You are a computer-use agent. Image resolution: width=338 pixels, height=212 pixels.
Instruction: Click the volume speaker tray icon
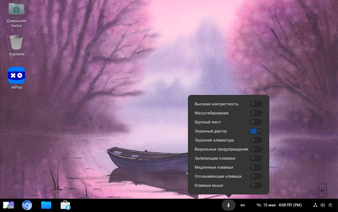[x=323, y=205]
